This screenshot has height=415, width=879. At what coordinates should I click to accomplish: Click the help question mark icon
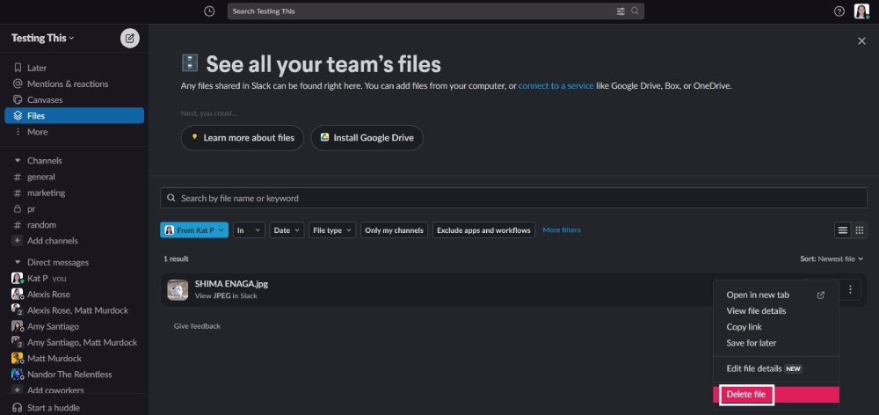[839, 11]
